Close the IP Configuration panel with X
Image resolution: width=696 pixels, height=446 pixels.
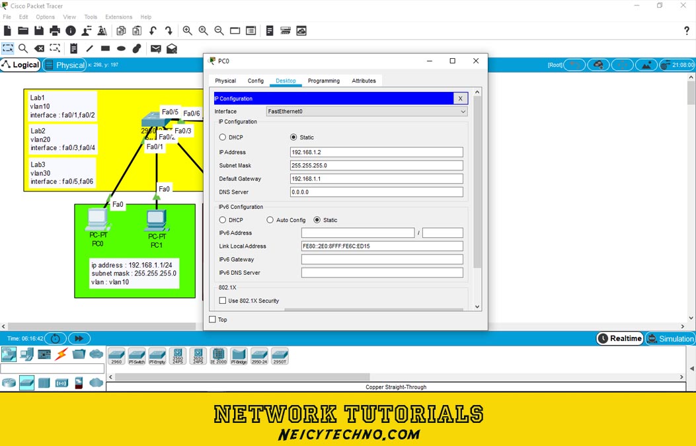pos(460,98)
